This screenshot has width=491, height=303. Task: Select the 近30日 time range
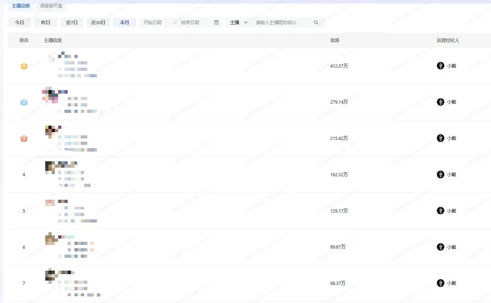[x=98, y=22]
